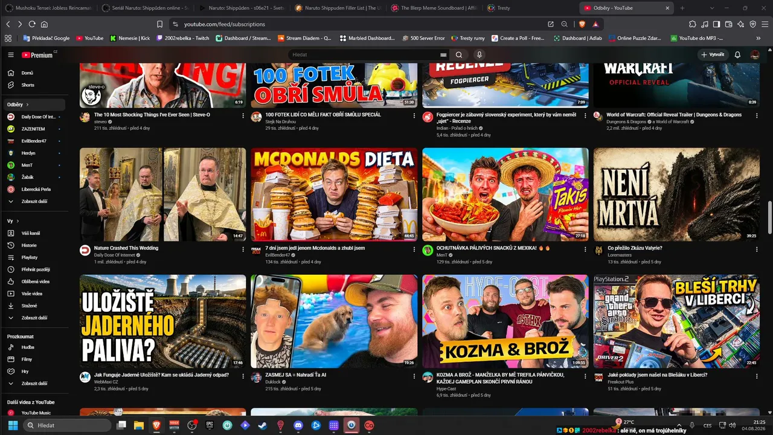This screenshot has height=435, width=773.
Task: Open the YouTube notifications bell
Action: click(737, 55)
